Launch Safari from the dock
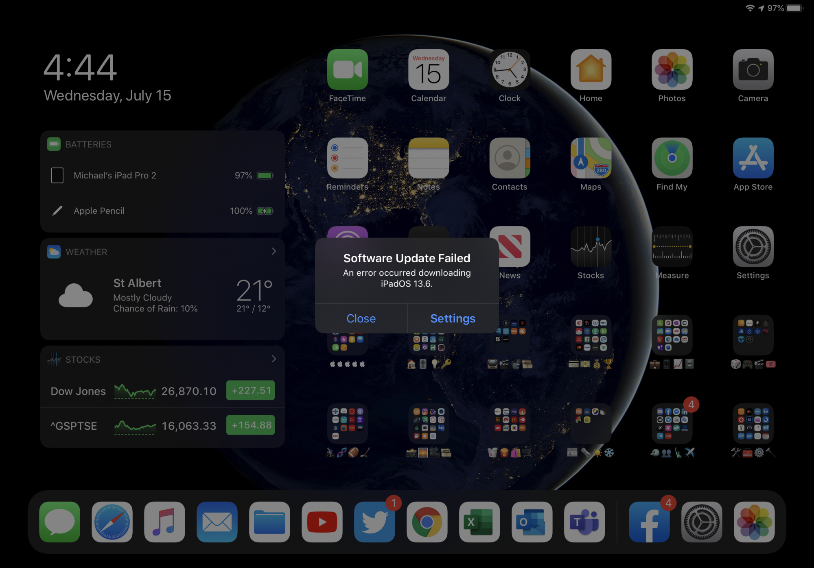 (112, 522)
